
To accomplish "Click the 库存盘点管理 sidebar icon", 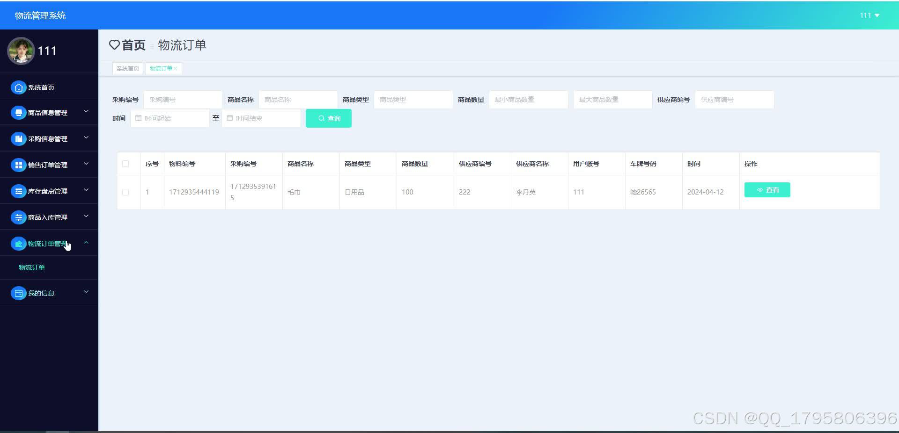I will (x=18, y=191).
